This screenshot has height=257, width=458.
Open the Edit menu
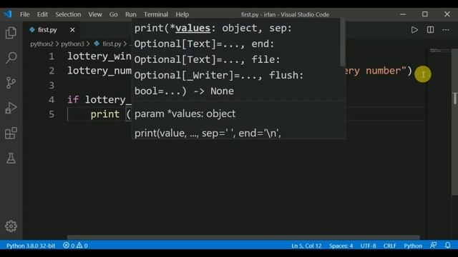[42, 14]
